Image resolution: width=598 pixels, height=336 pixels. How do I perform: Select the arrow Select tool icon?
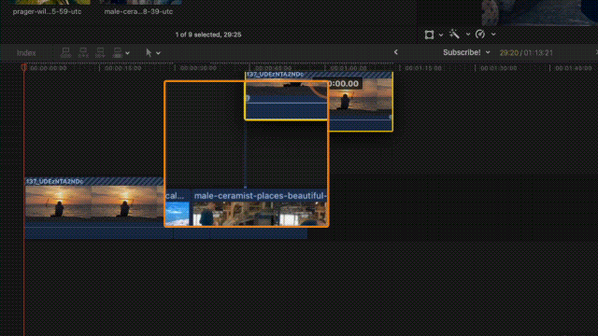[x=149, y=52]
